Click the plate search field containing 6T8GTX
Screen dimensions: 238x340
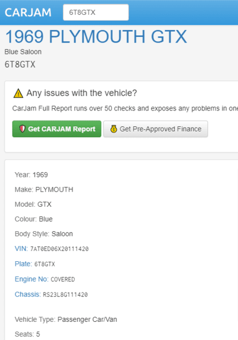[96, 12]
